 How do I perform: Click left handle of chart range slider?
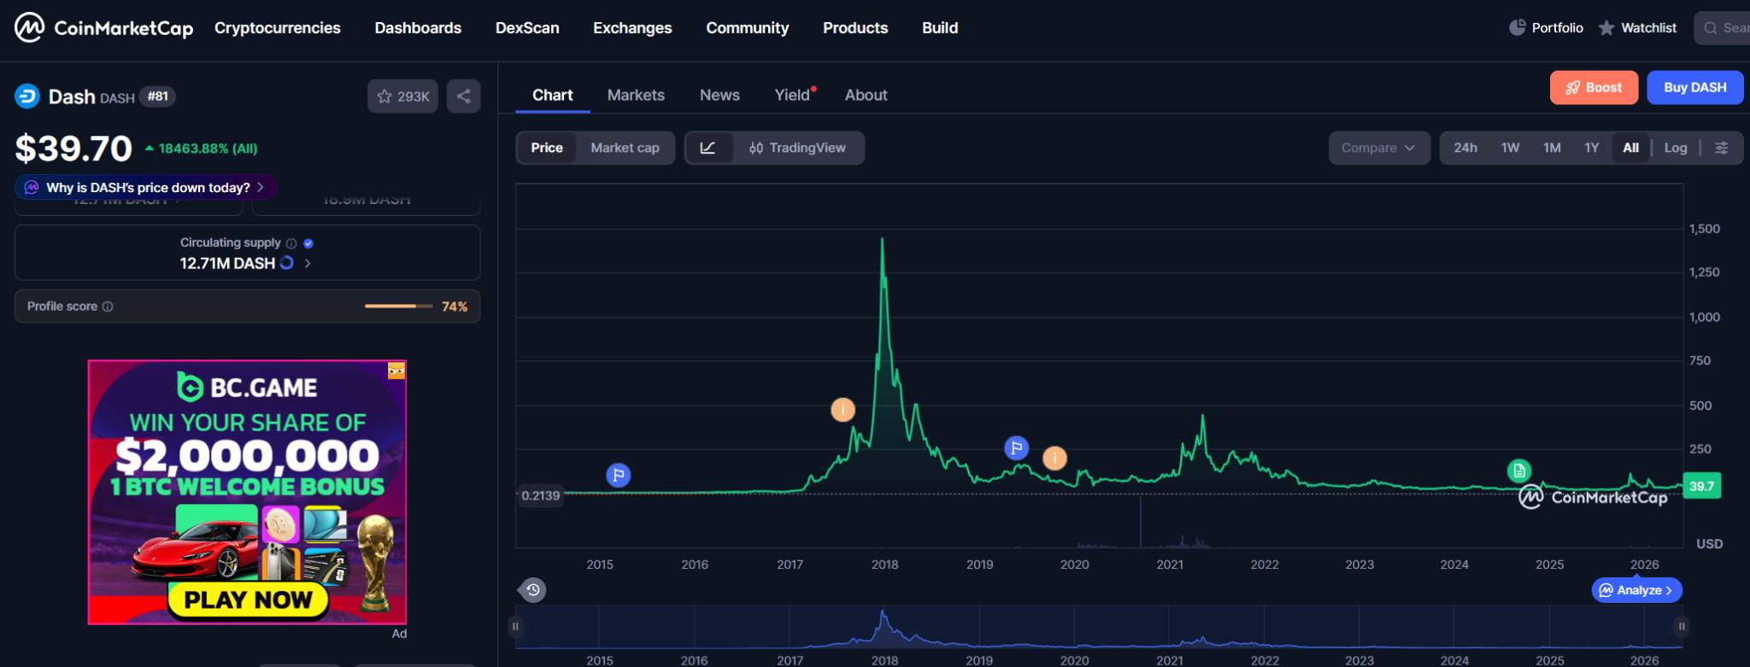click(x=515, y=626)
